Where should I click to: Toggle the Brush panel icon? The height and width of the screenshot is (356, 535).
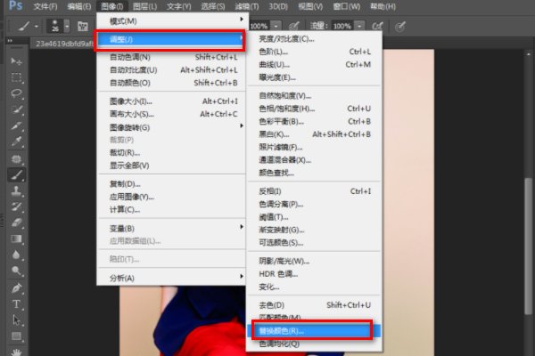click(x=83, y=26)
